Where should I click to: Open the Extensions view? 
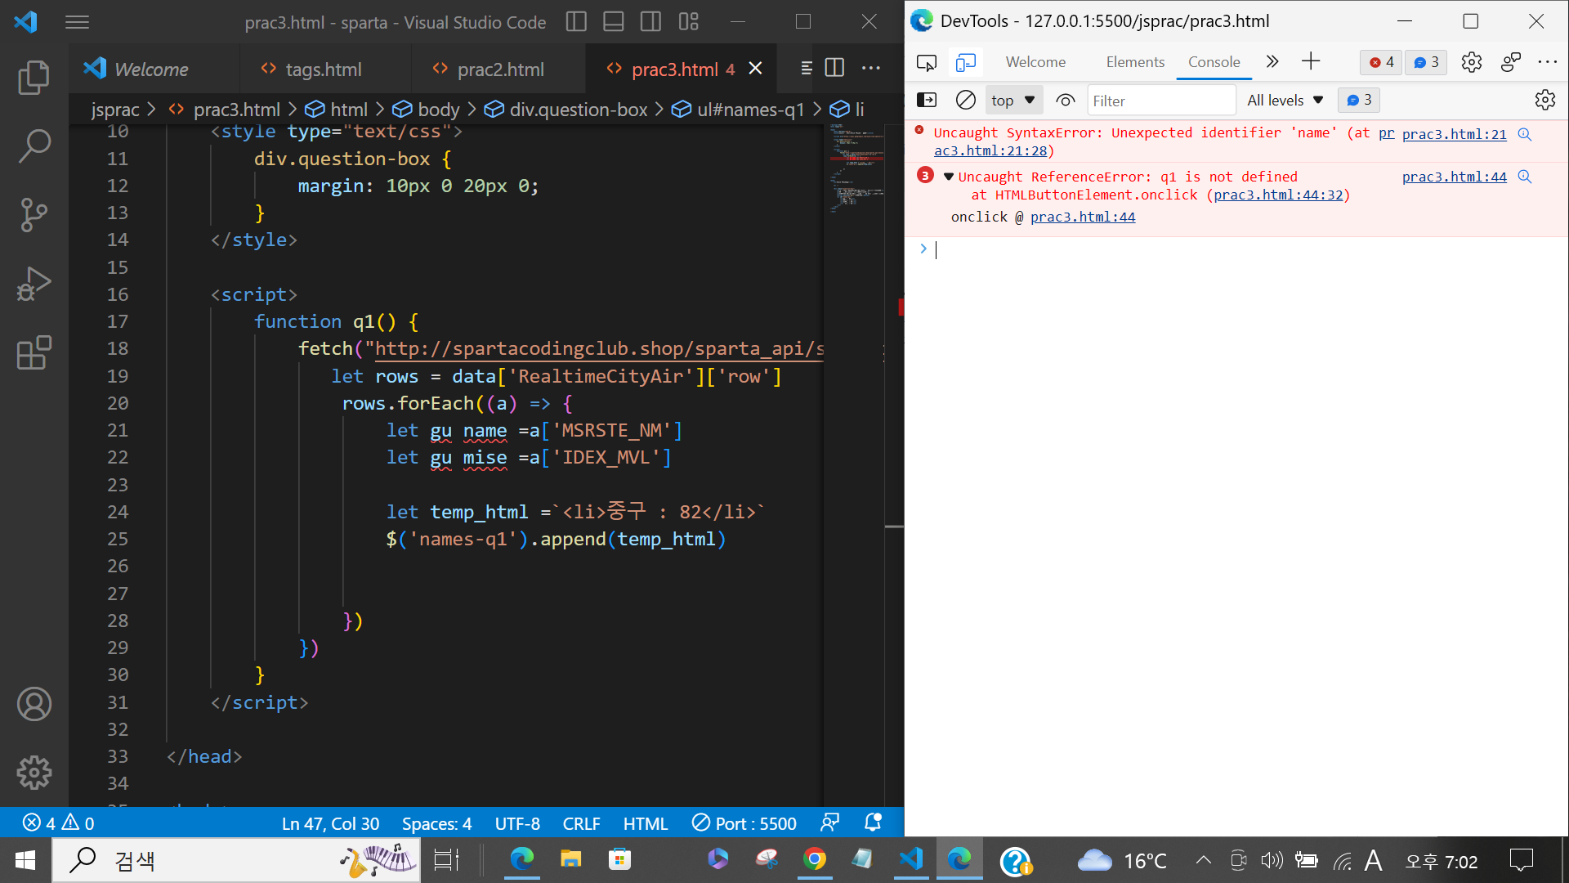point(34,352)
